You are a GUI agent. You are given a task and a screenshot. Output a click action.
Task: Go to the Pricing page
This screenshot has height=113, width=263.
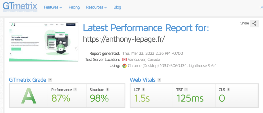point(74,7)
